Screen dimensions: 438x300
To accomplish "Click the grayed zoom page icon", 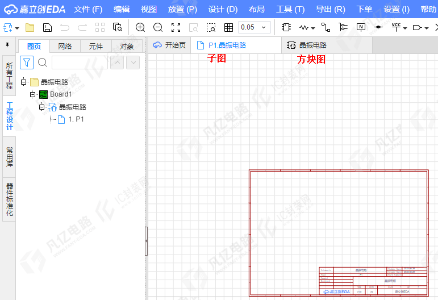I will pos(193,27).
